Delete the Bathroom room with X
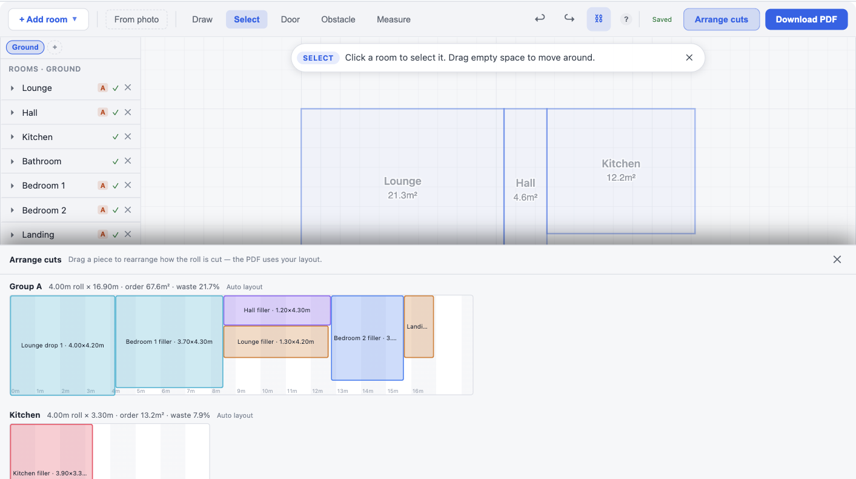856x479 pixels. 128,161
